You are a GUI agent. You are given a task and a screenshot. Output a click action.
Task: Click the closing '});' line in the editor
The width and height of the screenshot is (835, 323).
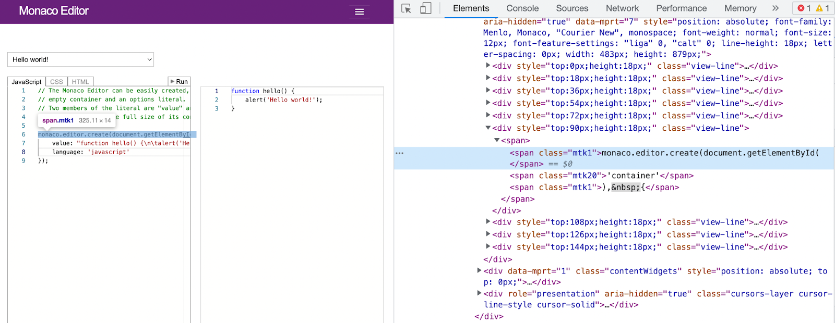point(43,161)
